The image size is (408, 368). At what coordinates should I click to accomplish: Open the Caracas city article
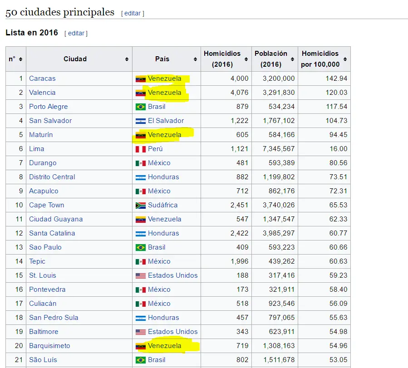(x=42, y=79)
